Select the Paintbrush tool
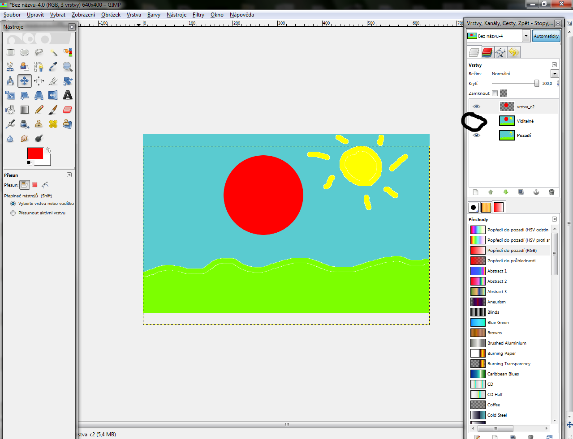The width and height of the screenshot is (573, 439). (x=53, y=110)
